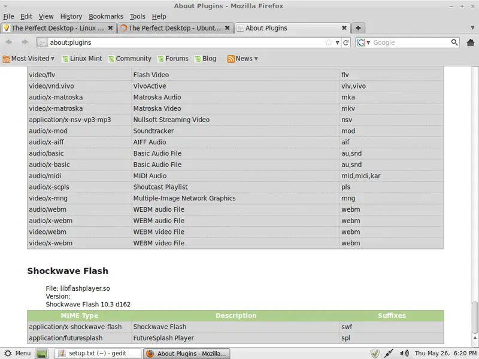Open the Forums bookmark
The image size is (479, 359).
pyautogui.click(x=173, y=59)
